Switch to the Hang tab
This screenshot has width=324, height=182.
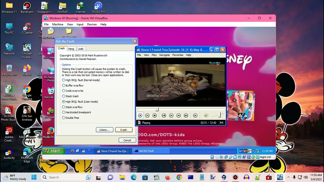pos(71,49)
